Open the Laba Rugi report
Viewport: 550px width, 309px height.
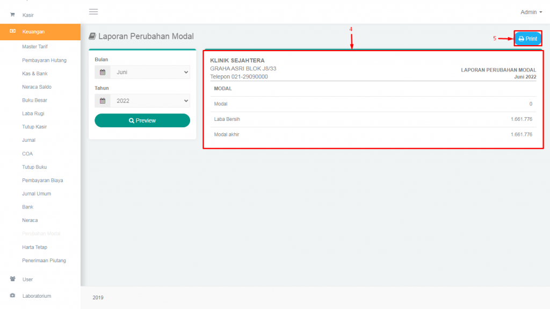(33, 113)
